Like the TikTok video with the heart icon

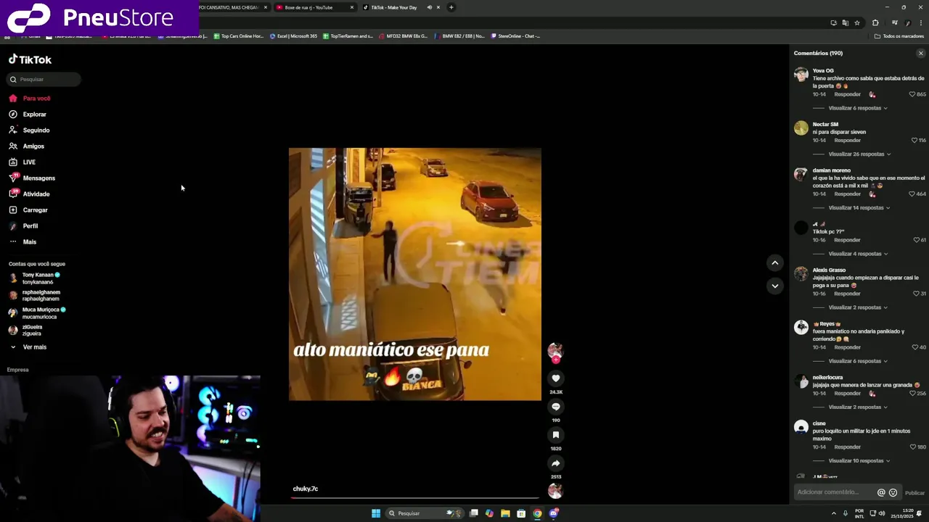pos(556,378)
